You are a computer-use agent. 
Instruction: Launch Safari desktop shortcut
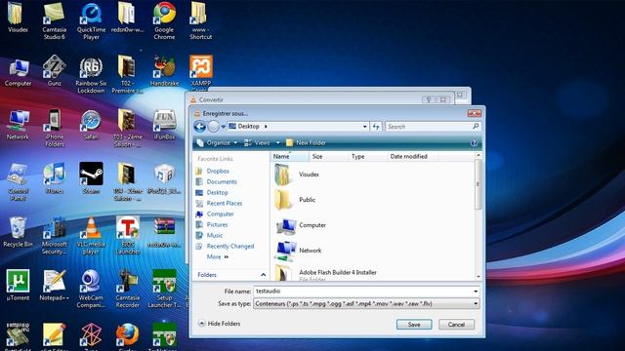click(91, 125)
